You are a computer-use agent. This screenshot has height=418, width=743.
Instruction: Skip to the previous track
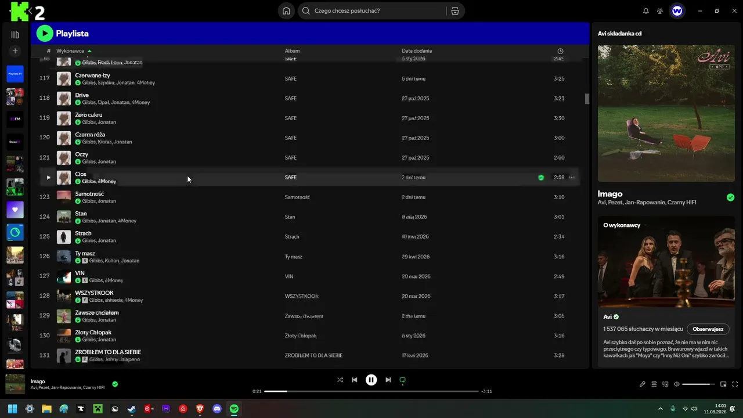coord(355,380)
